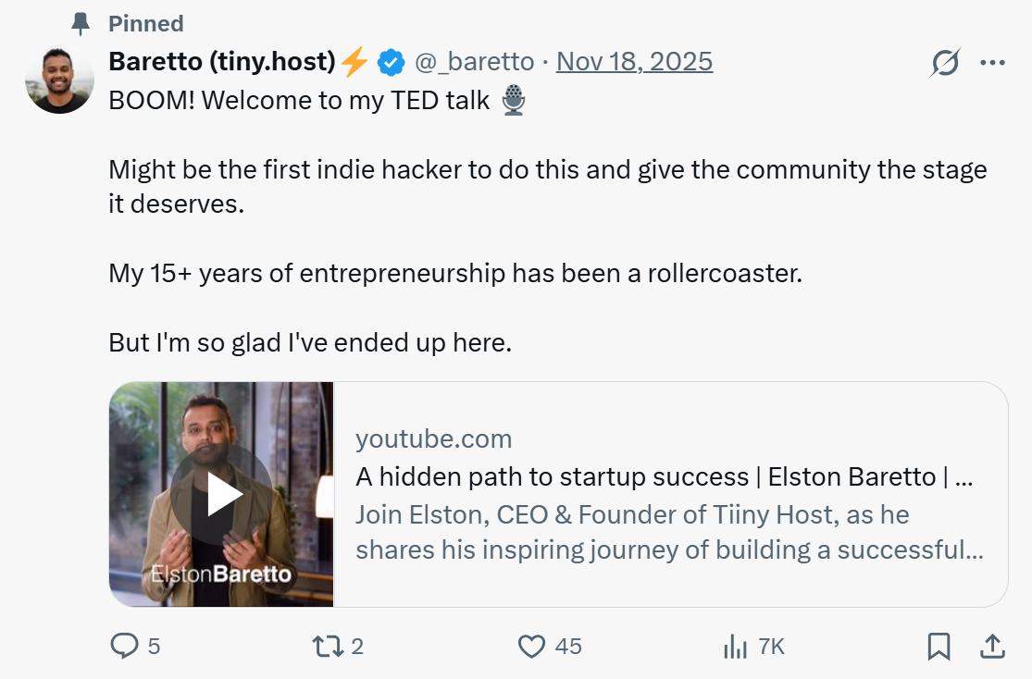Viewport: 1032px width, 679px height.
Task: Share the post via upload icon
Action: [x=993, y=647]
